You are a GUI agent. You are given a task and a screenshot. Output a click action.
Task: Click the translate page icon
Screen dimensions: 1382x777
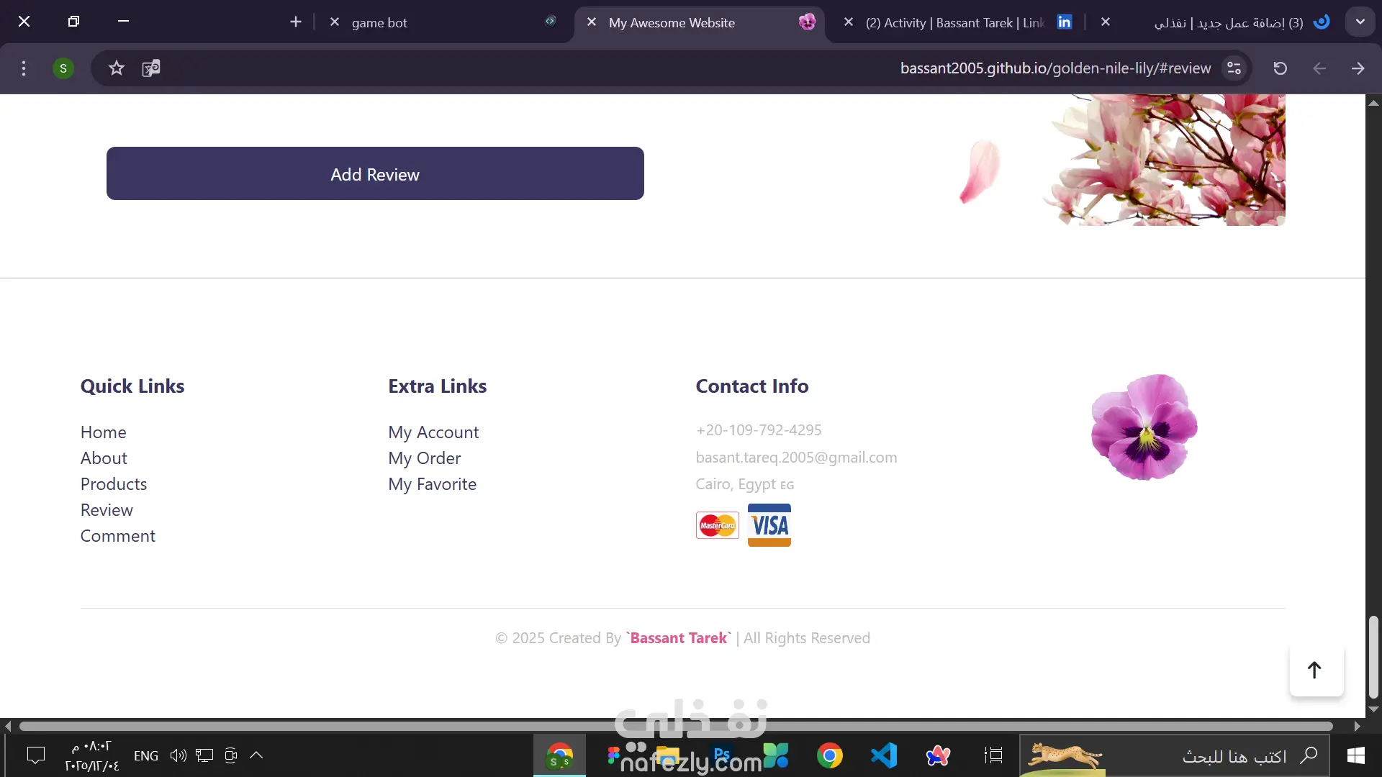point(151,68)
